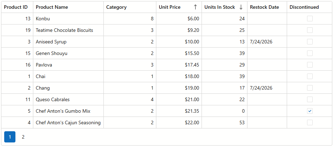Check Discontinued box for Konbu row
The width and height of the screenshot is (333, 147).
pos(310,19)
